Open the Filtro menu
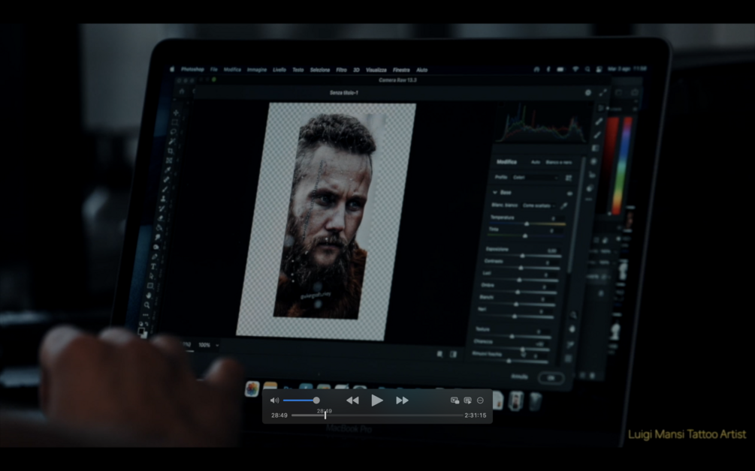This screenshot has height=471, width=755. [341, 70]
